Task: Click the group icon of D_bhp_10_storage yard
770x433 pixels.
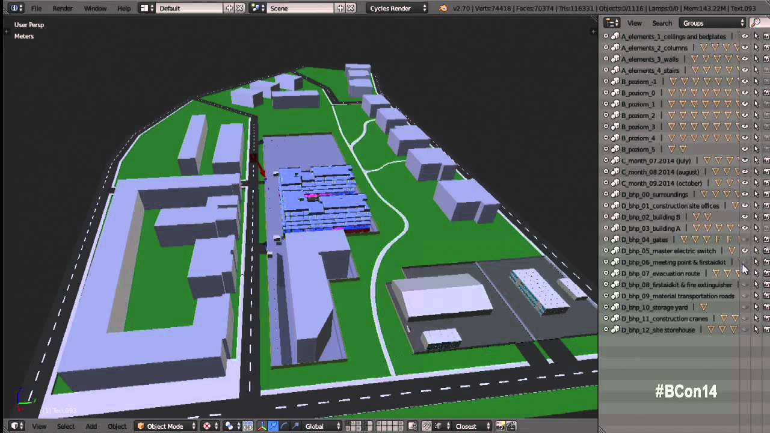Action: click(615, 307)
